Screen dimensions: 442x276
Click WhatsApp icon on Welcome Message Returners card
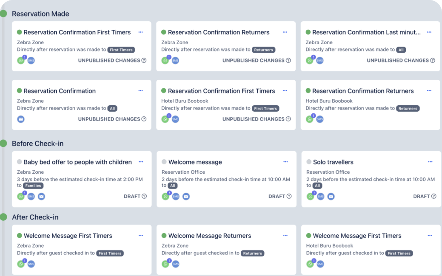pos(165,264)
